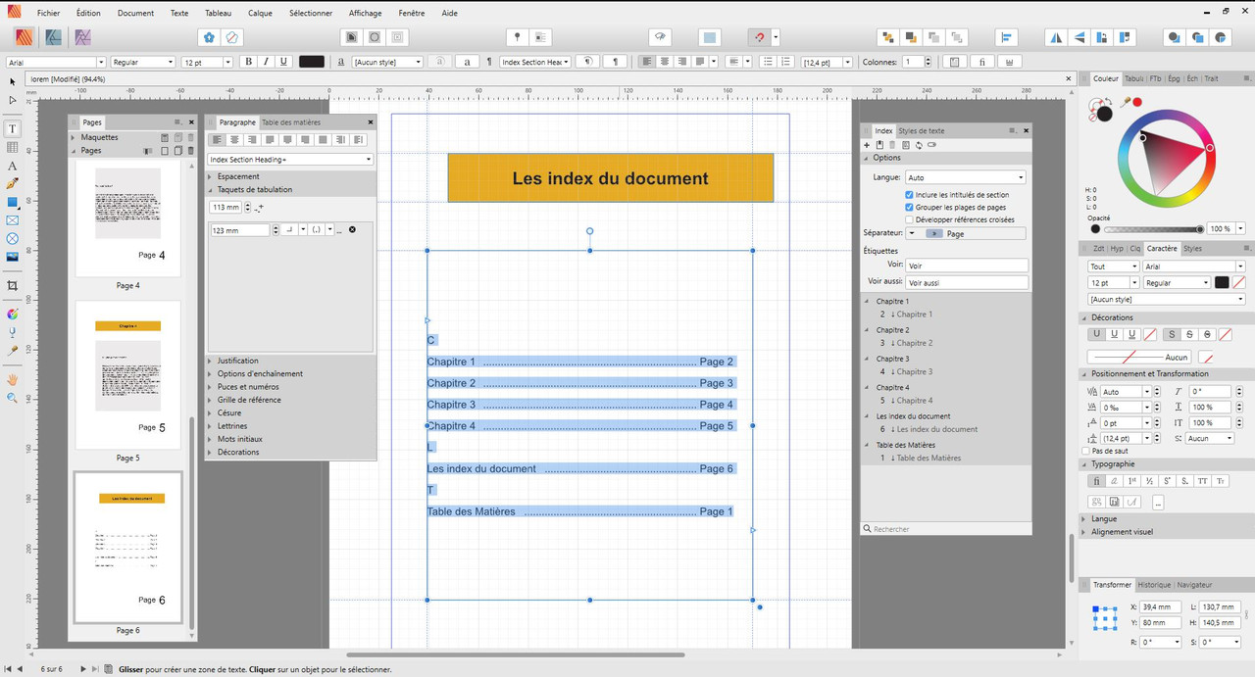
Task: Toggle underline formatting in context toolbar
Action: (x=284, y=62)
